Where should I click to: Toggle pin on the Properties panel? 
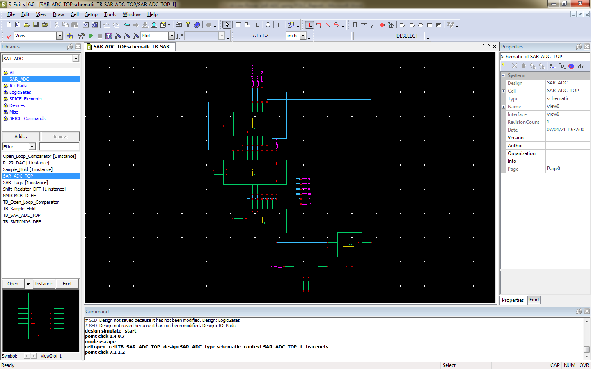(579, 47)
